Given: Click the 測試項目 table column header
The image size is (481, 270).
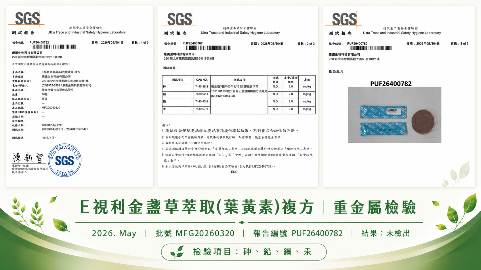Looking at the screenshot, I should click(x=177, y=80).
